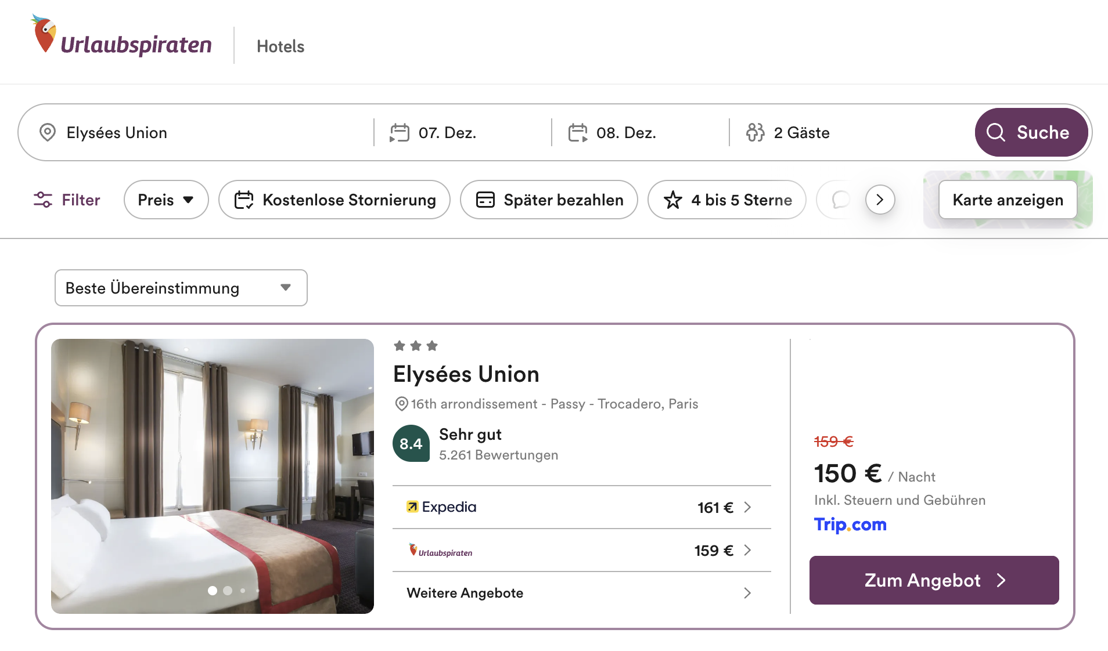This screenshot has width=1108, height=651.
Task: Toggle the Später bezahlen filter
Action: tap(549, 200)
